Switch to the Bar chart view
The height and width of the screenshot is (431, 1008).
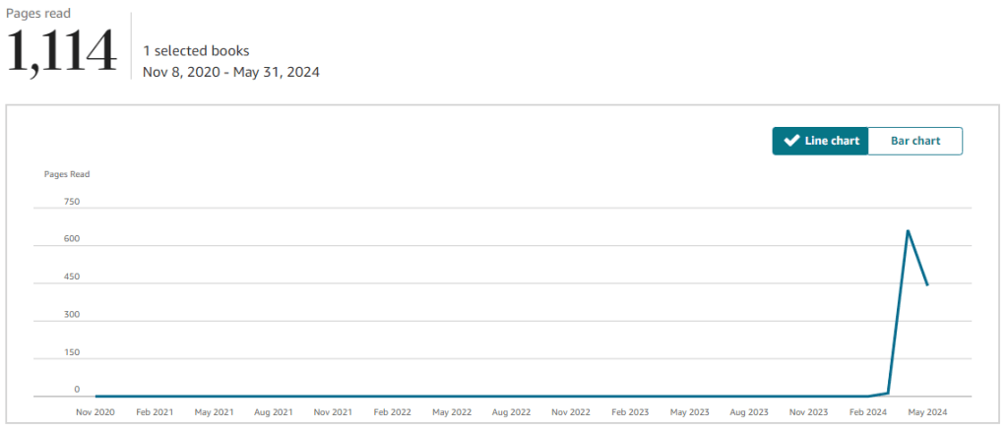[914, 141]
